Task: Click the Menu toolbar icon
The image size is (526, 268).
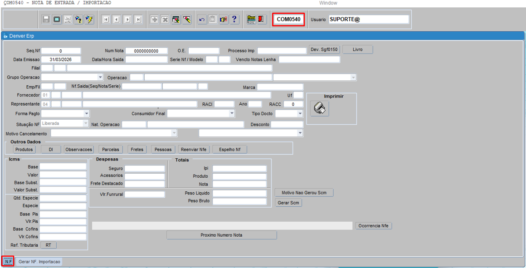Action: click(x=251, y=19)
